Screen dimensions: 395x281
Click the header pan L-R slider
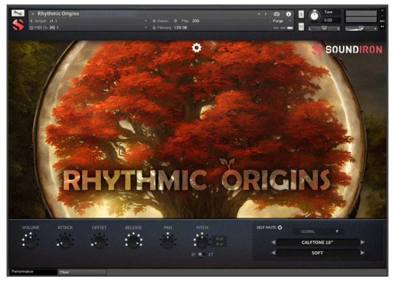coord(324,29)
